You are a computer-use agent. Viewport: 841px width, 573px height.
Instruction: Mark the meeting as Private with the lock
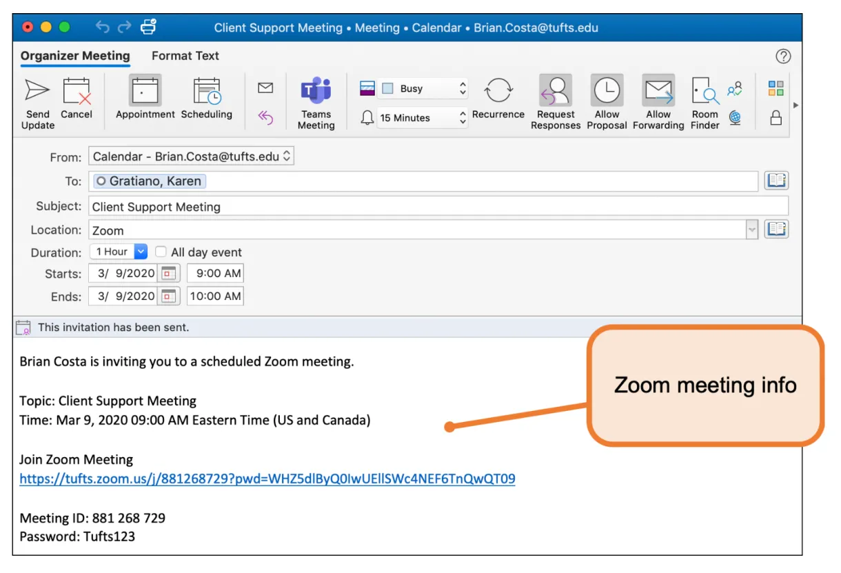point(776,117)
